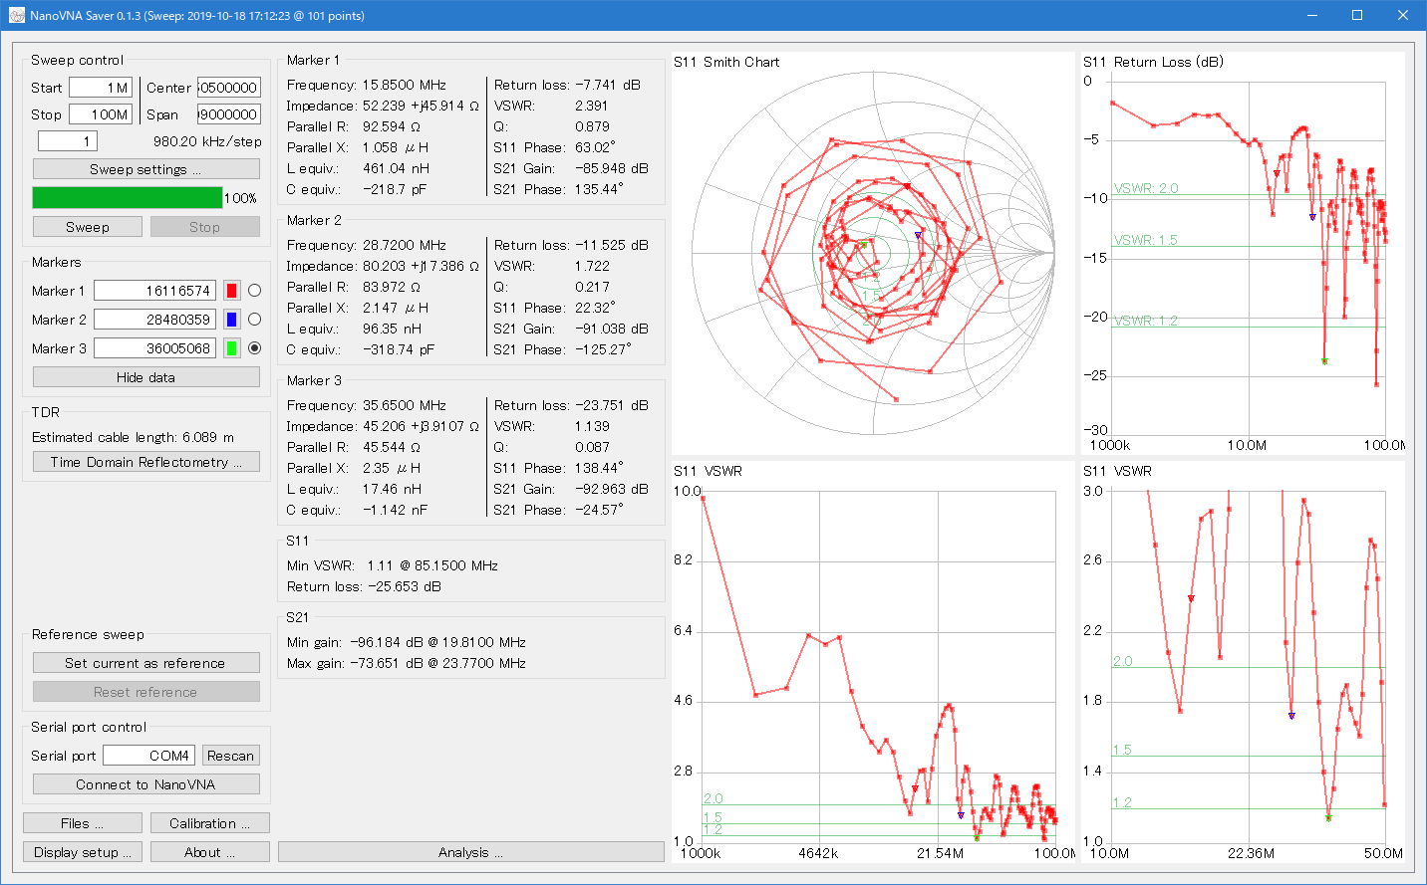Screen dimensions: 1427x885
Task: Click the Marker 3 frequency input
Action: [x=154, y=348]
